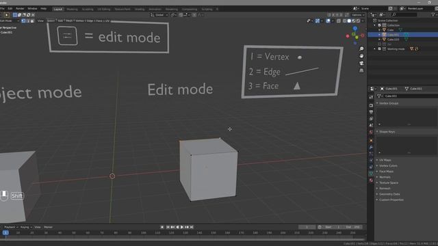Toggle X-ray view button
438x246 pixels.
pyautogui.click(x=339, y=21)
